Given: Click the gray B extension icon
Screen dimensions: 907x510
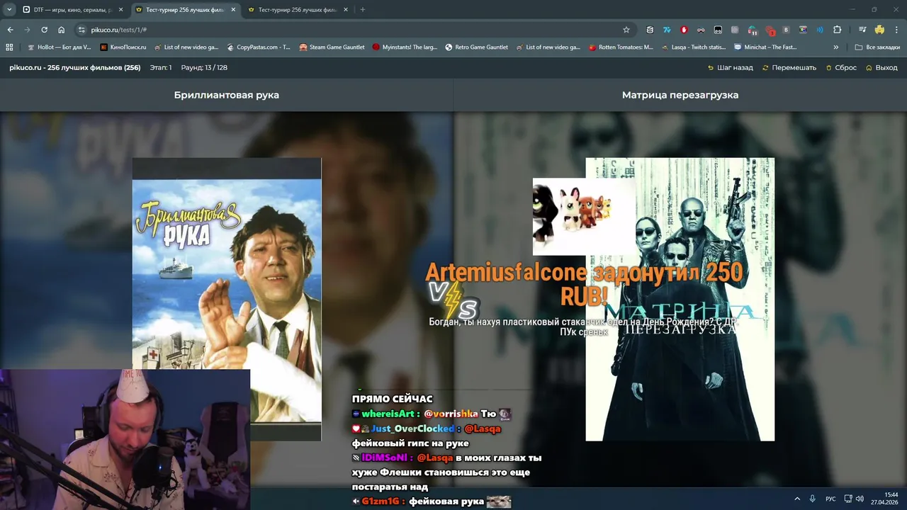Looking at the screenshot, I should [x=786, y=30].
